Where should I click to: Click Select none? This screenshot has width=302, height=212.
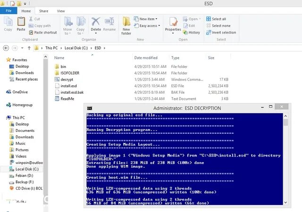tap(218, 25)
